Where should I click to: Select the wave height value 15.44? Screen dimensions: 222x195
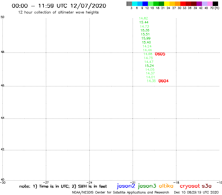click(144, 22)
